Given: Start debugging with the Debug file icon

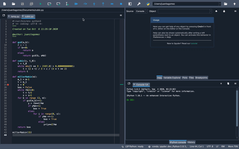Looking at the screenshot, I should (x=76, y=4).
